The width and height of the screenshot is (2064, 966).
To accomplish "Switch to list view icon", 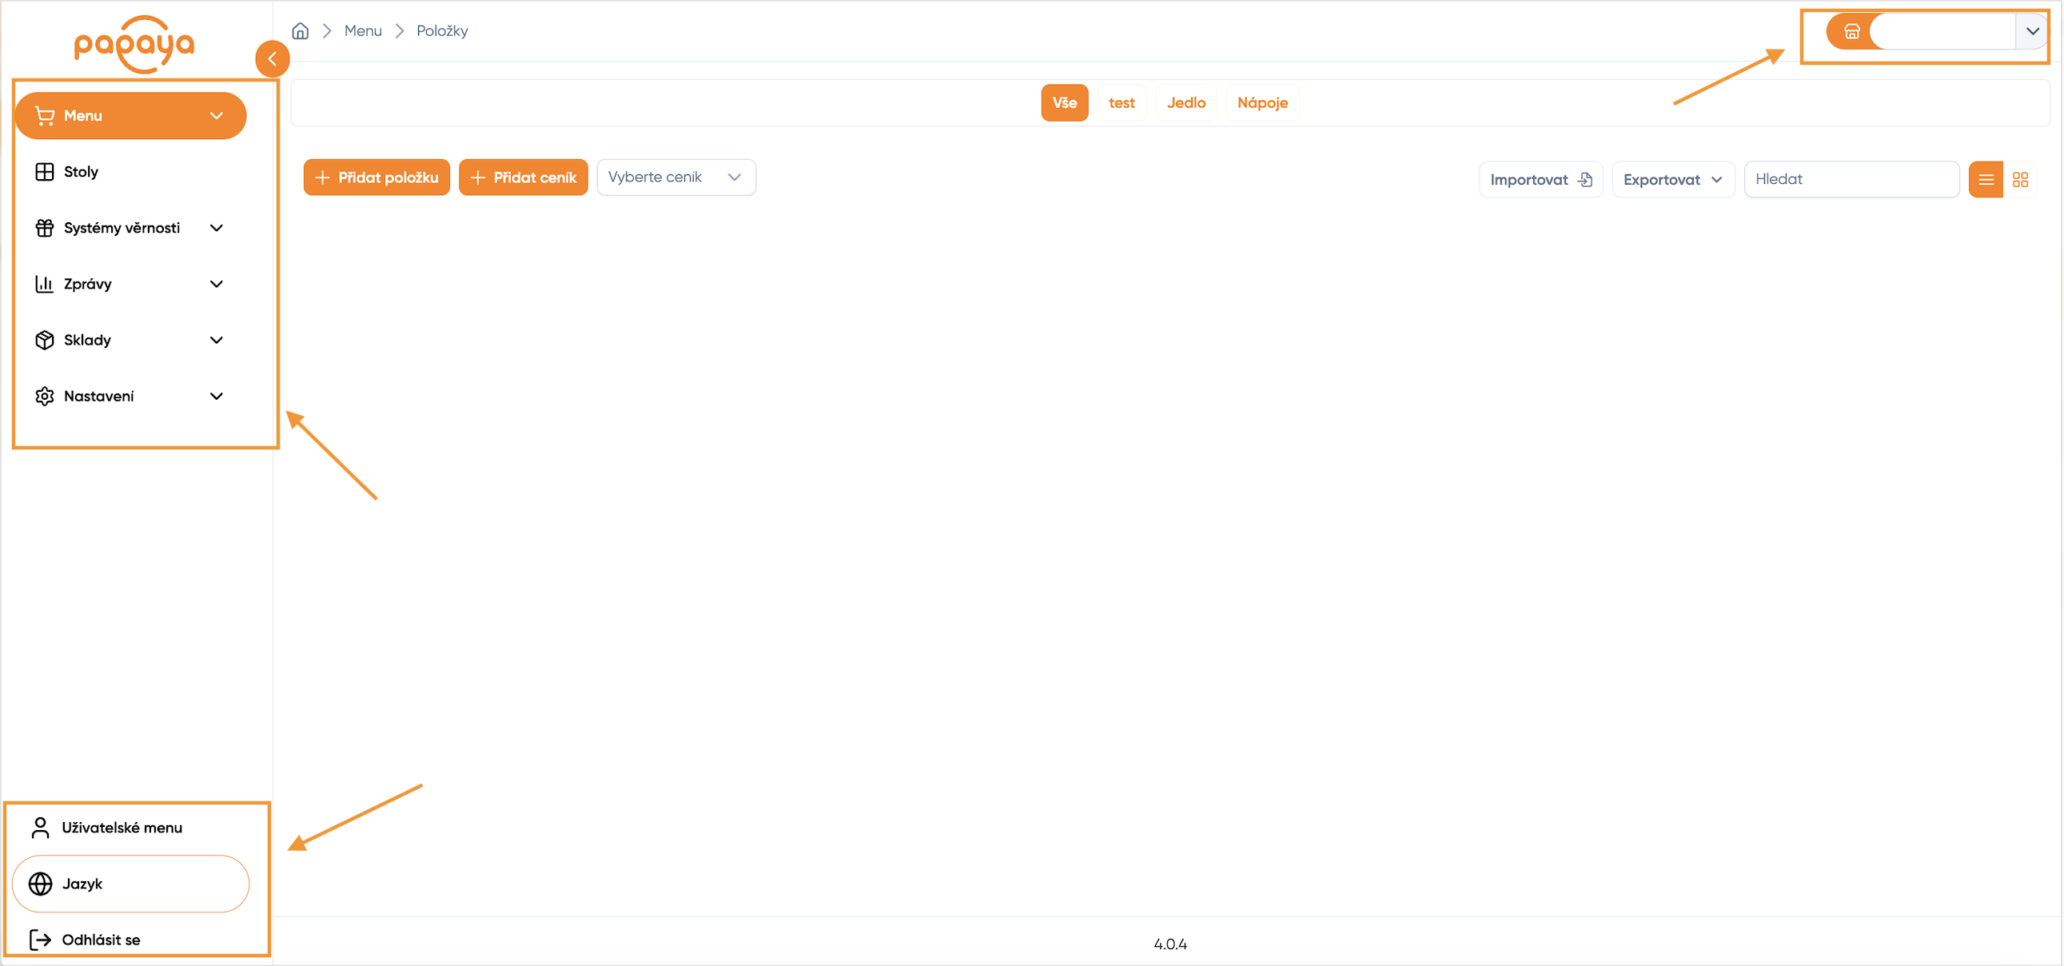I will click(x=1986, y=180).
